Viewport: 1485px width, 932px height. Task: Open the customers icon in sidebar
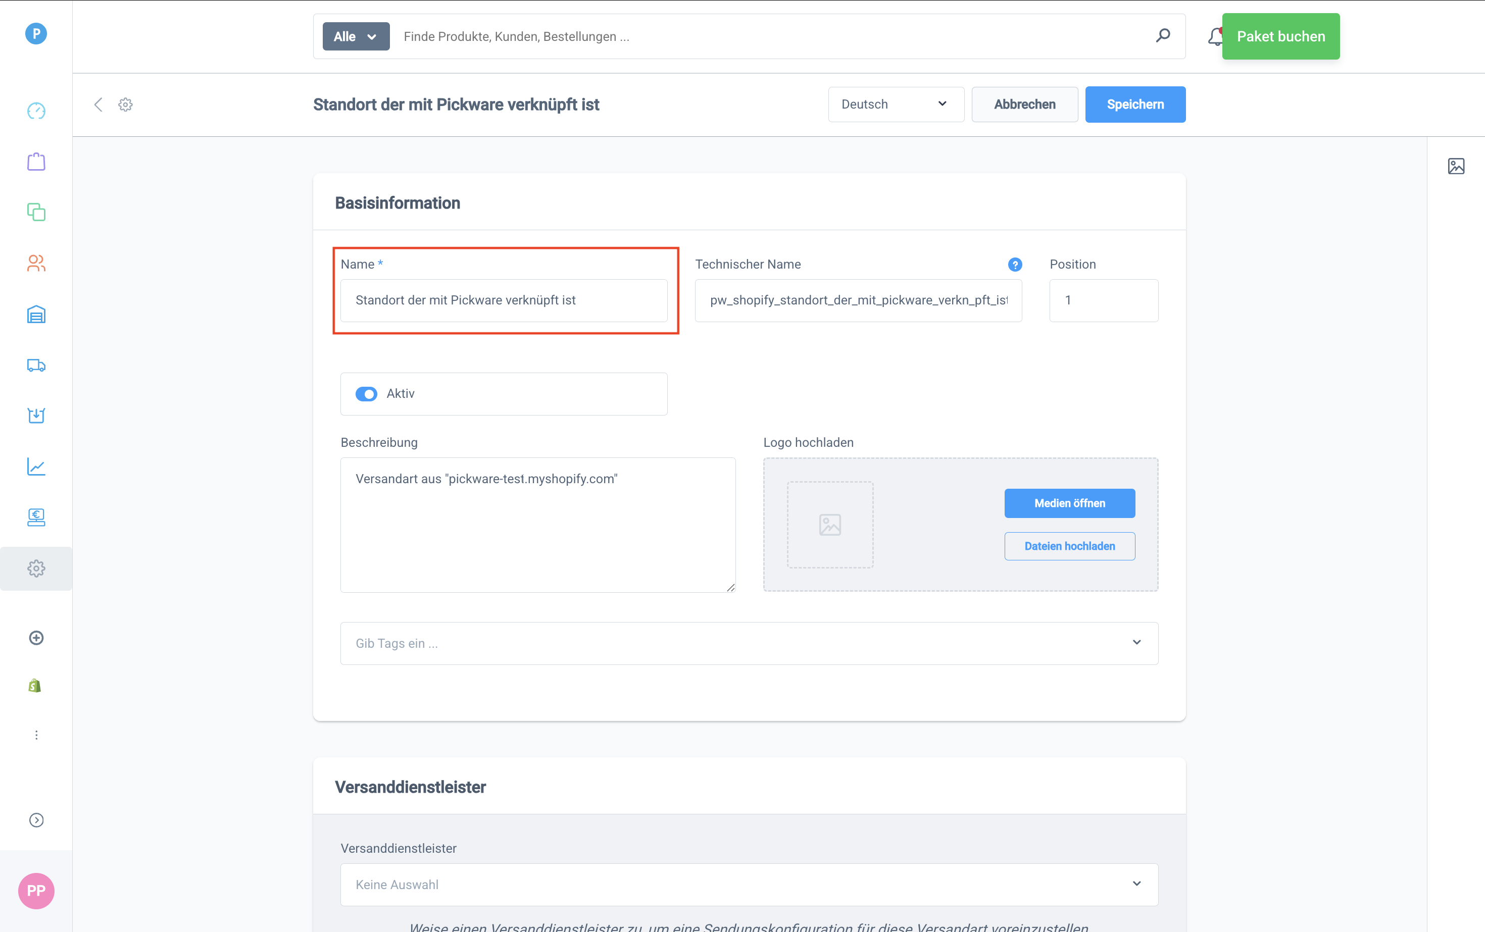pyautogui.click(x=36, y=263)
